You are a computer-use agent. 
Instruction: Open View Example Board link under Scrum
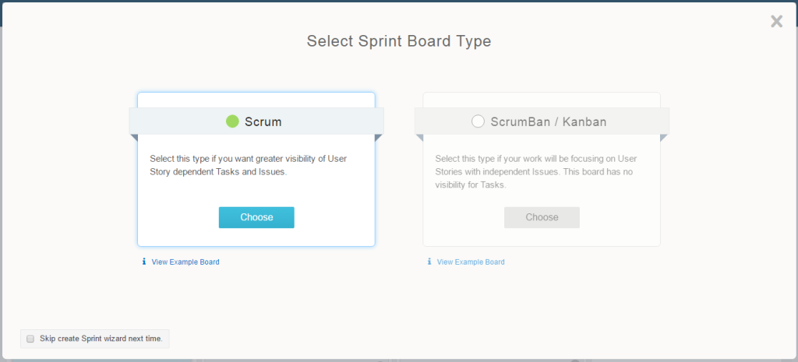tap(185, 262)
